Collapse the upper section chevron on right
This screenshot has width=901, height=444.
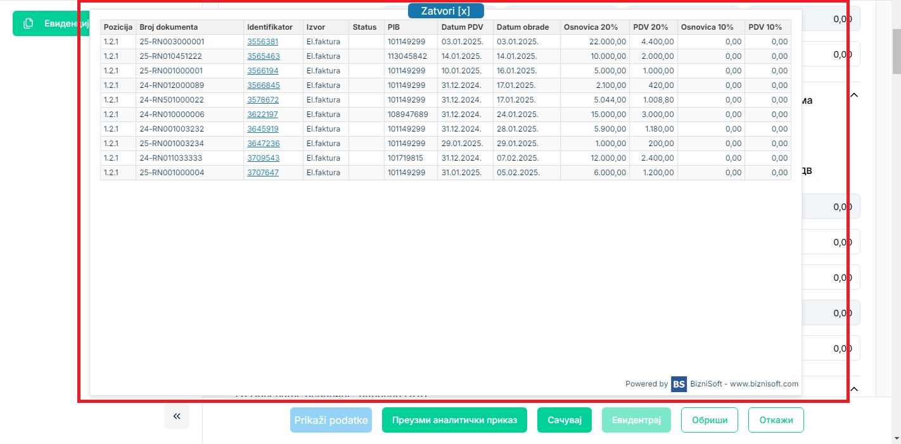tap(853, 96)
